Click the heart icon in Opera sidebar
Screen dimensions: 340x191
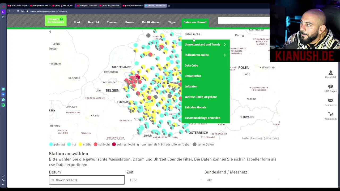[3, 176]
